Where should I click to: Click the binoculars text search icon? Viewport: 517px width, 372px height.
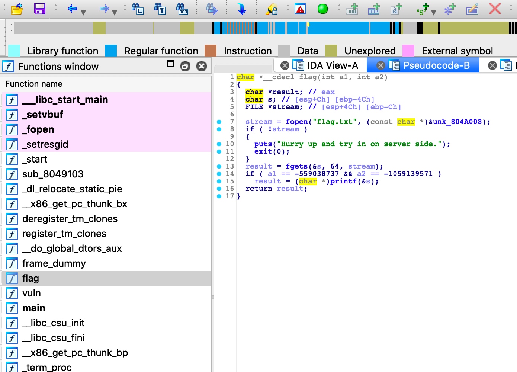click(160, 9)
